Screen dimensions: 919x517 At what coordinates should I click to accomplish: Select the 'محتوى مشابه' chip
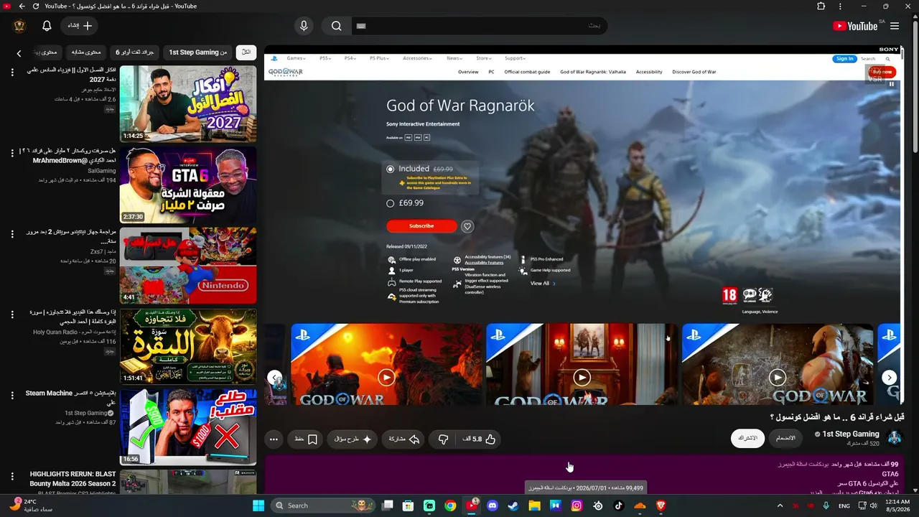tap(86, 52)
